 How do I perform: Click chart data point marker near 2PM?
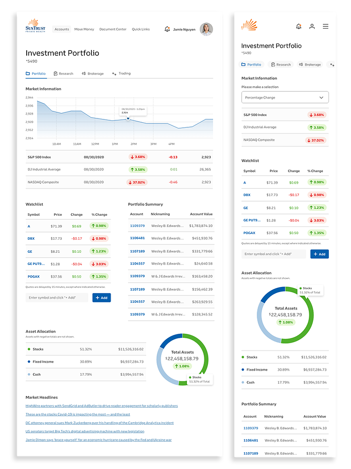[x=128, y=118]
